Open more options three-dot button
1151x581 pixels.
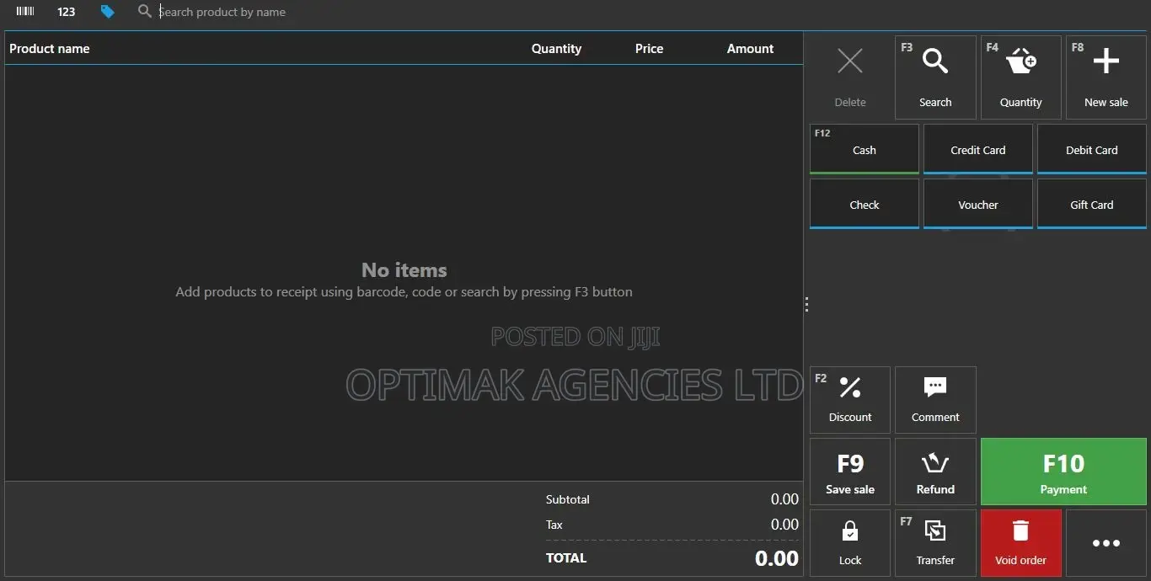(1106, 542)
